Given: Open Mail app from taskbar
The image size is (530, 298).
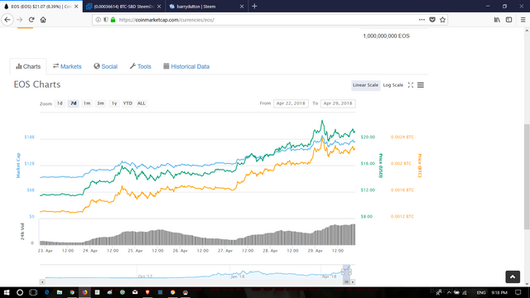Looking at the screenshot, I should pyautogui.click(x=135, y=292).
